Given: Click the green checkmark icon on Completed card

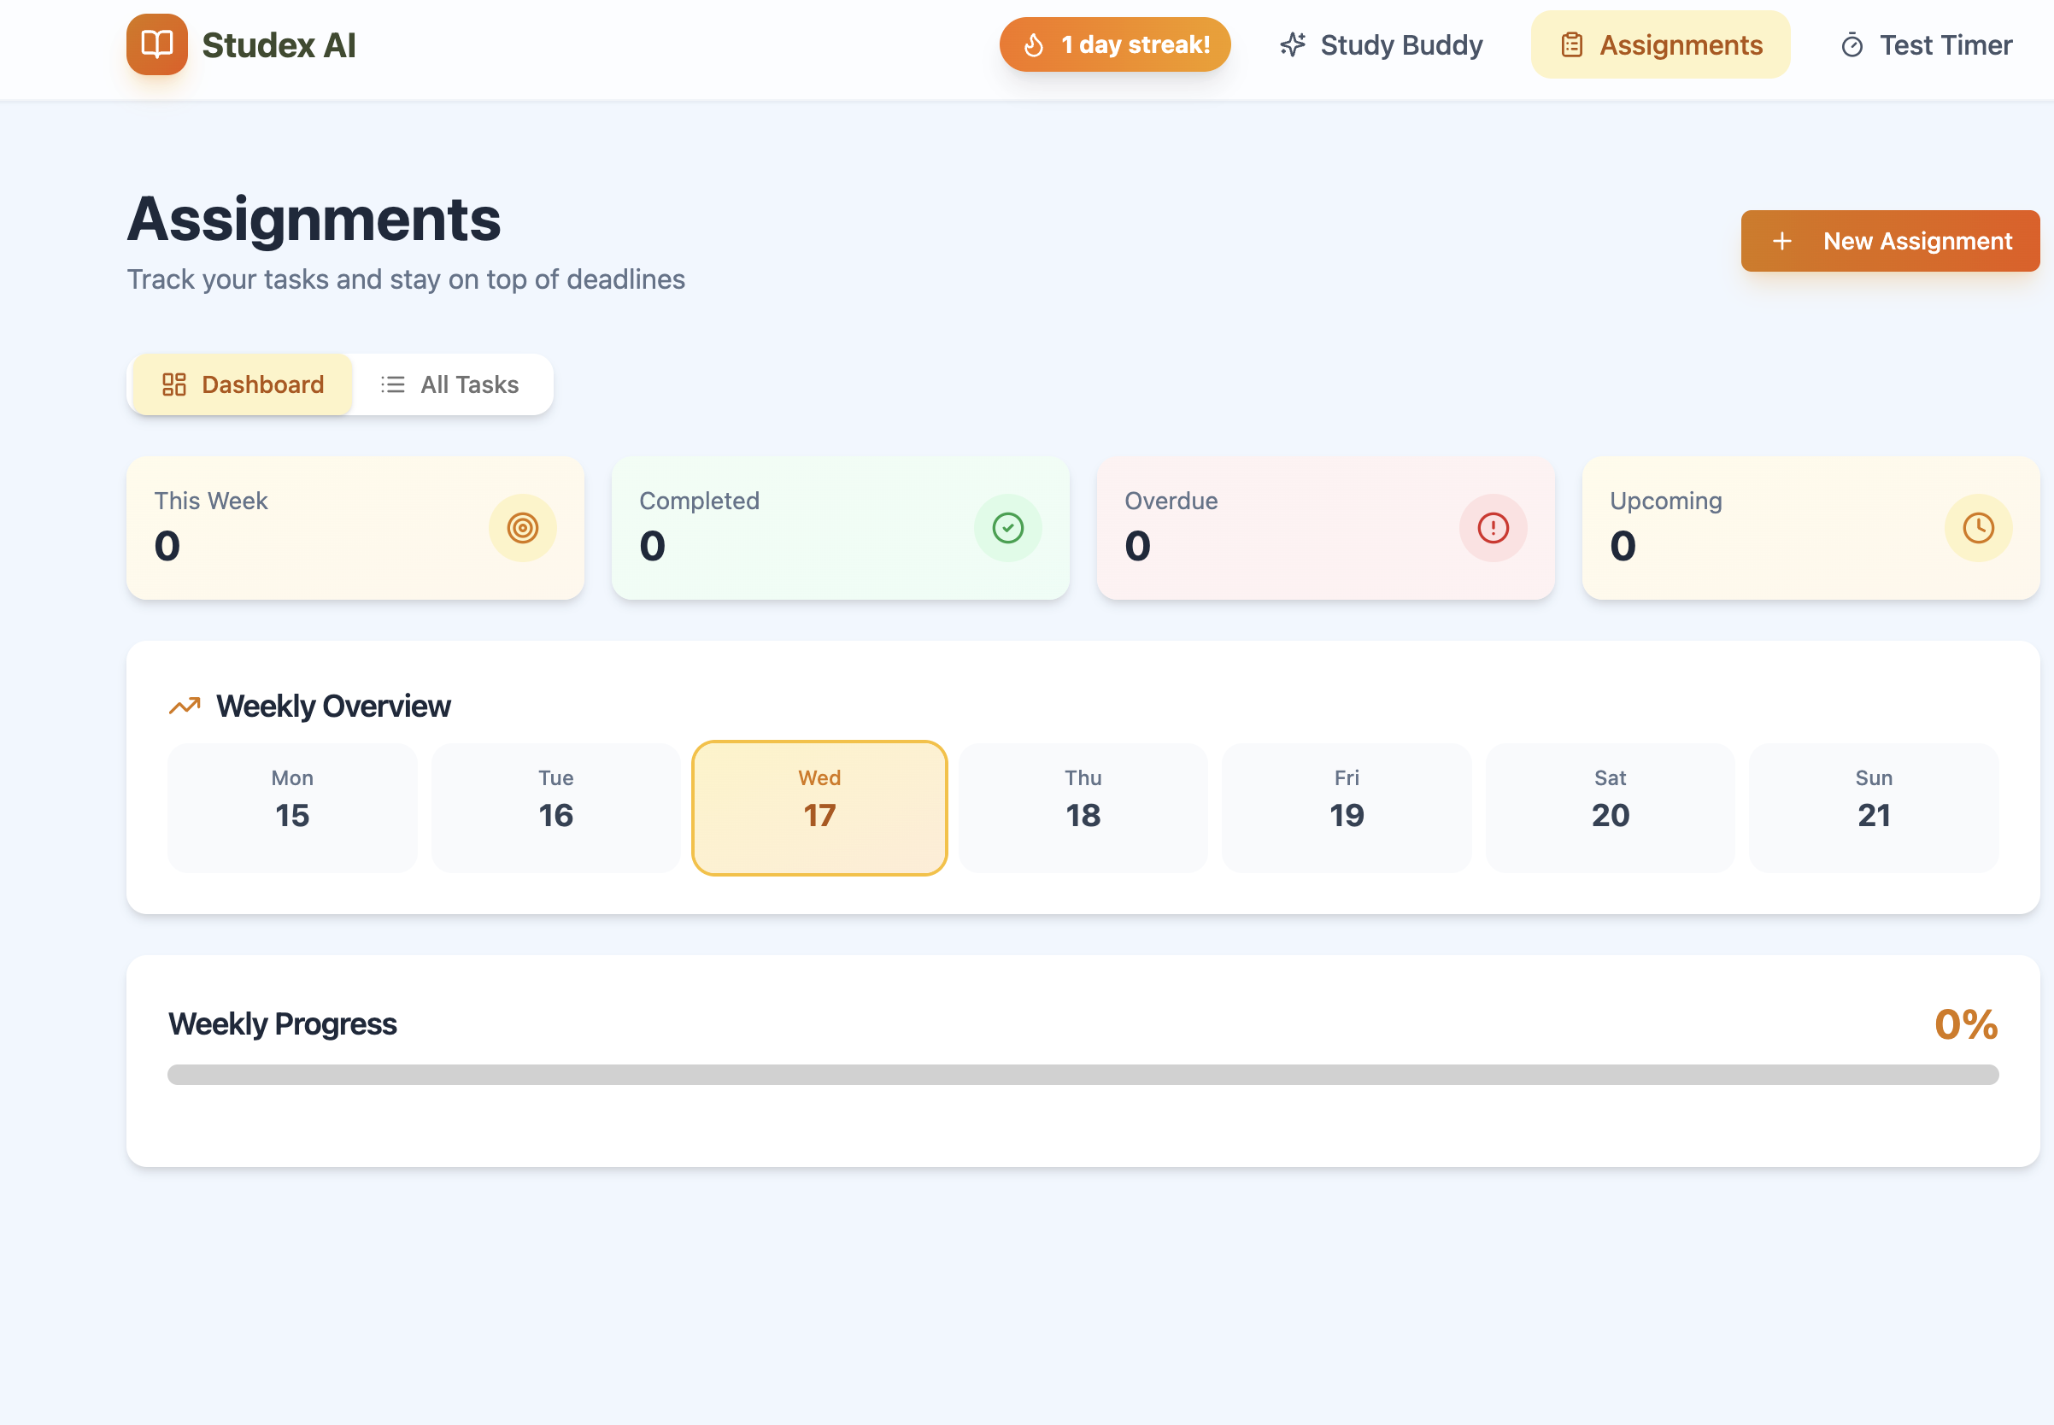Looking at the screenshot, I should [x=1007, y=528].
